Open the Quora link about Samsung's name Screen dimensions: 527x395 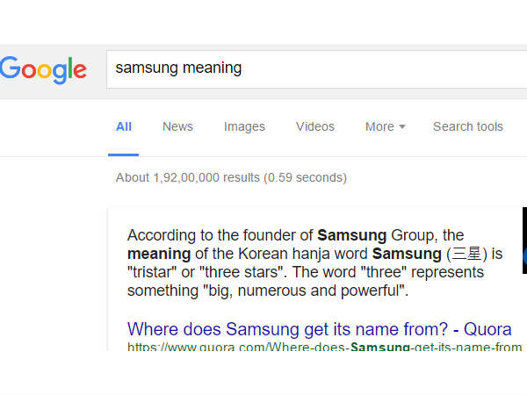click(320, 329)
